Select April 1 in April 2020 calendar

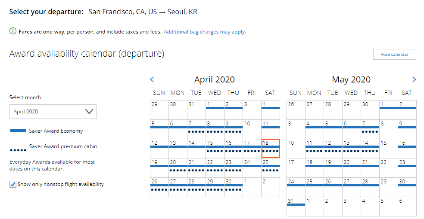[x=215, y=110]
